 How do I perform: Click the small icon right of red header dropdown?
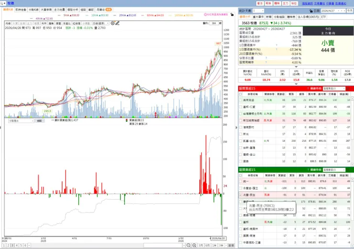click(x=348, y=89)
